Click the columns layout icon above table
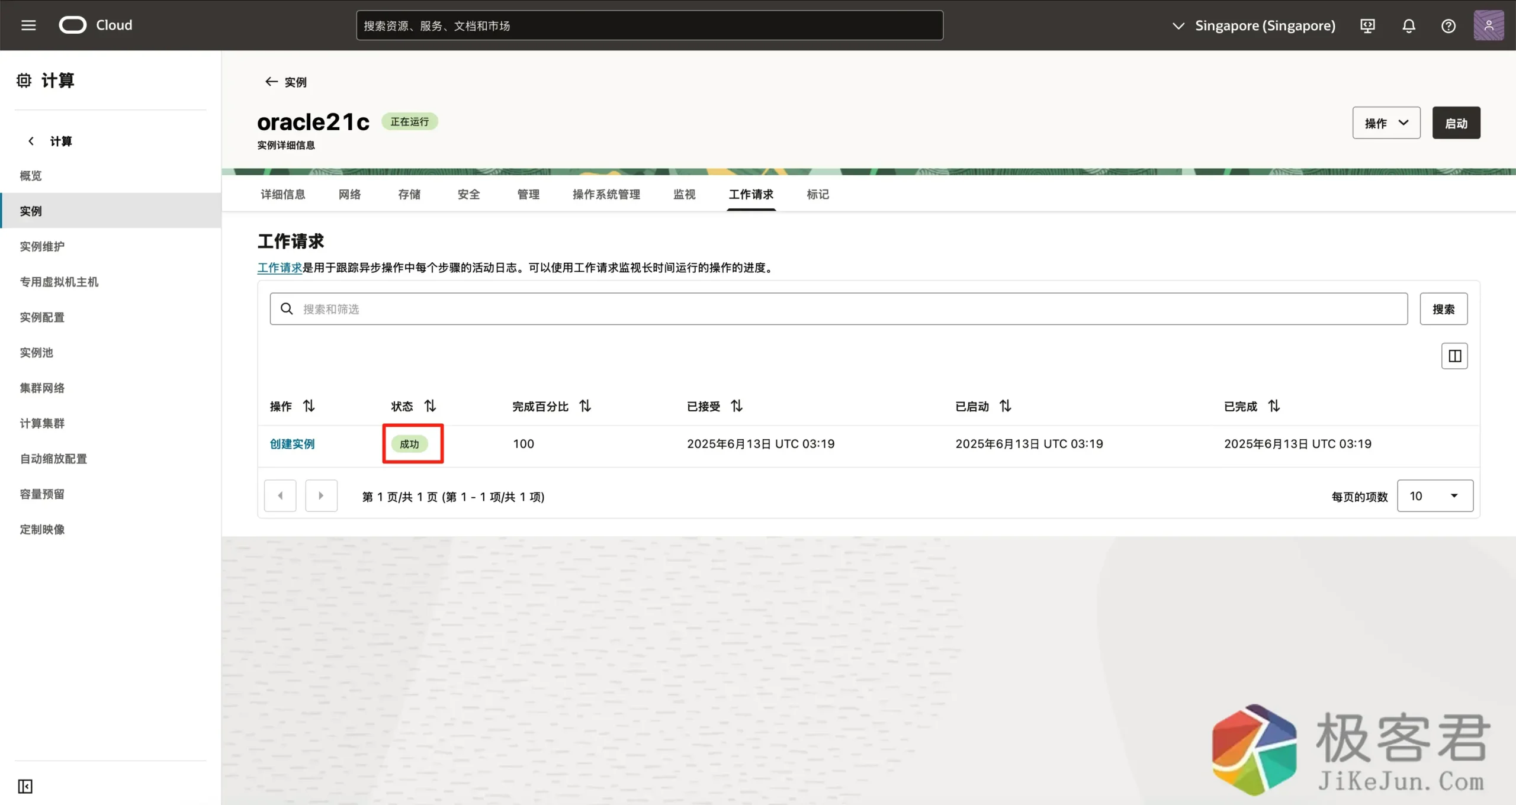This screenshot has width=1516, height=805. (x=1454, y=356)
